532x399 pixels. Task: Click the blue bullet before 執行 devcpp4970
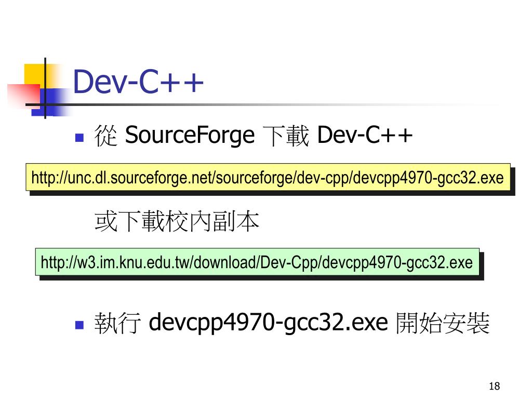[79, 325]
